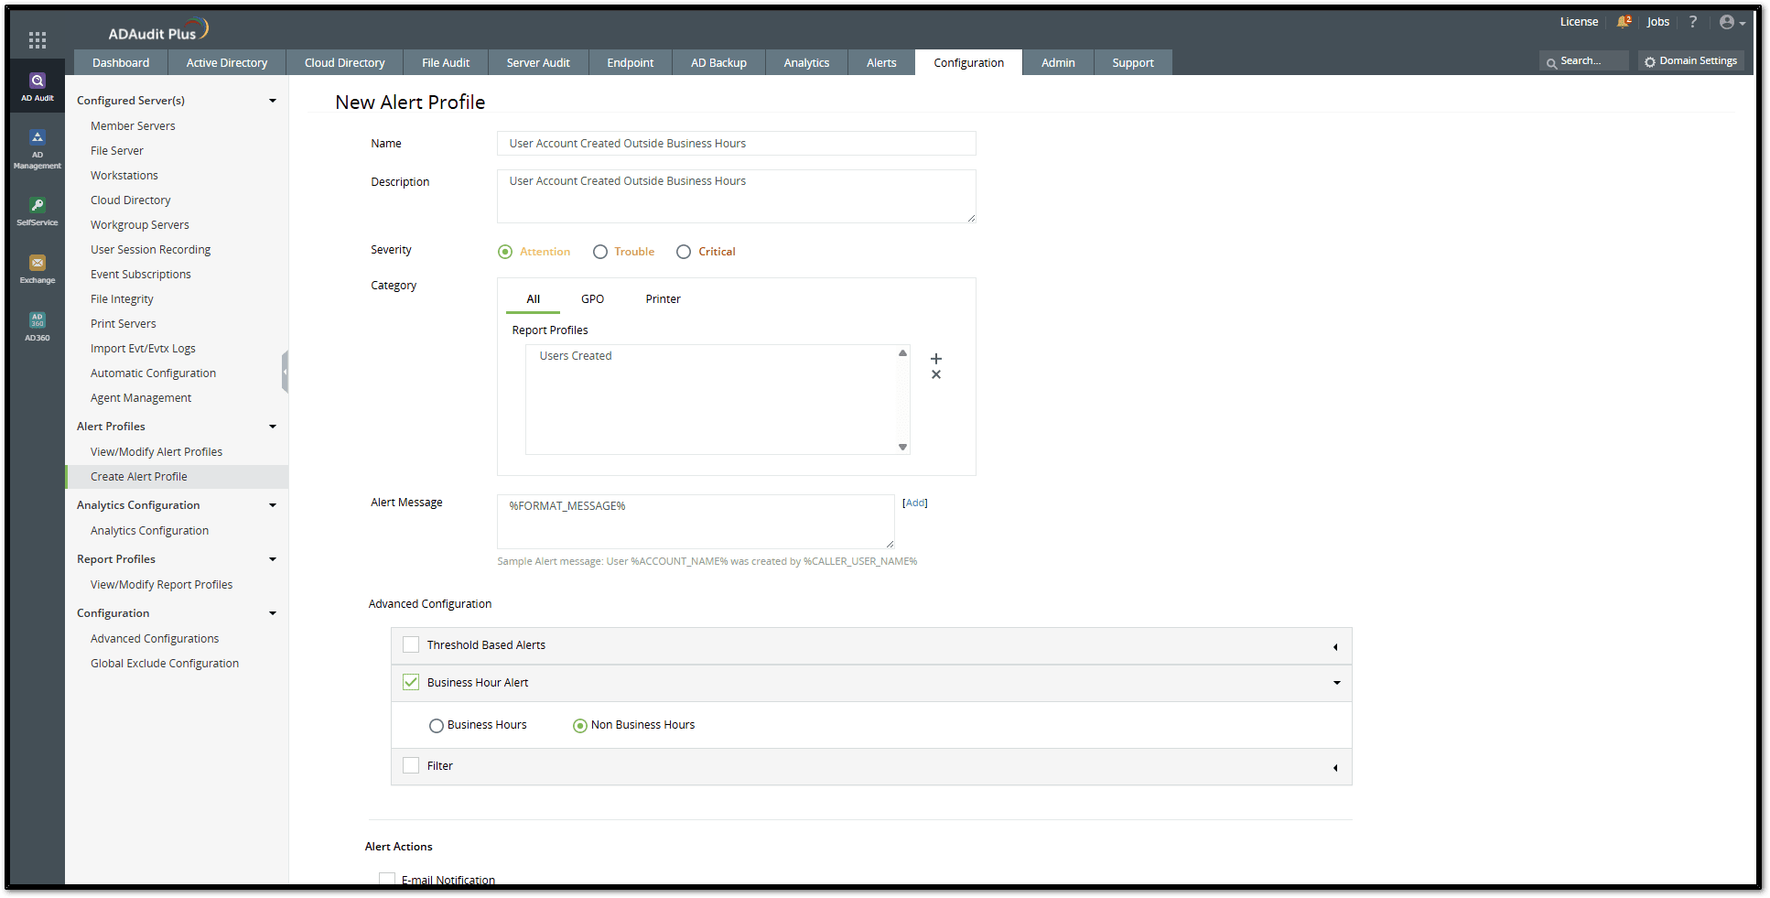Open the user account avatar menu

point(1732,22)
